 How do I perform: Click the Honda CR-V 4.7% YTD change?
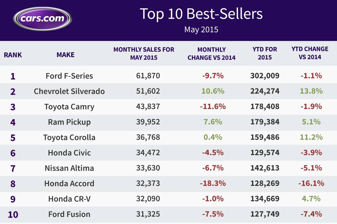(311, 199)
